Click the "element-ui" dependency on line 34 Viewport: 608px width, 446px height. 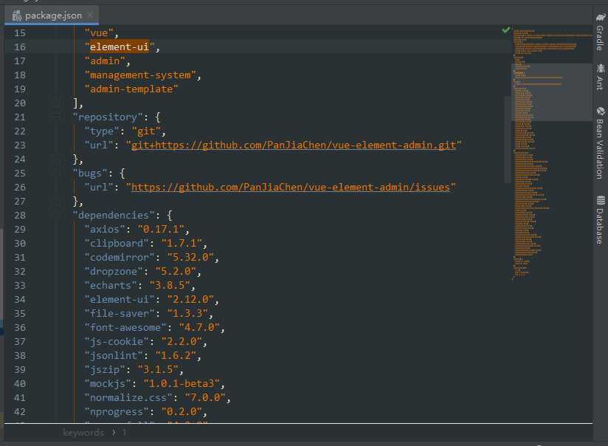click(120, 300)
